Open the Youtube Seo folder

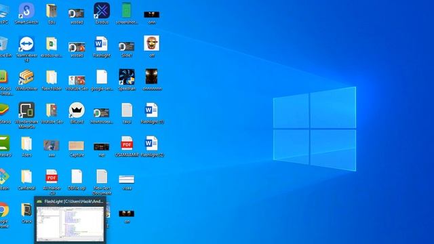(52, 110)
